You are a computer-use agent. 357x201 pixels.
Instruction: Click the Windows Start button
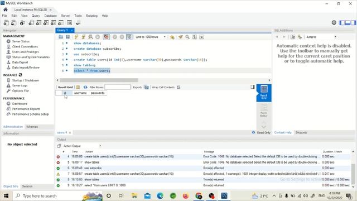coord(6,196)
